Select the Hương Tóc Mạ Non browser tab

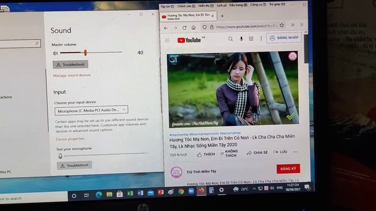(188, 16)
